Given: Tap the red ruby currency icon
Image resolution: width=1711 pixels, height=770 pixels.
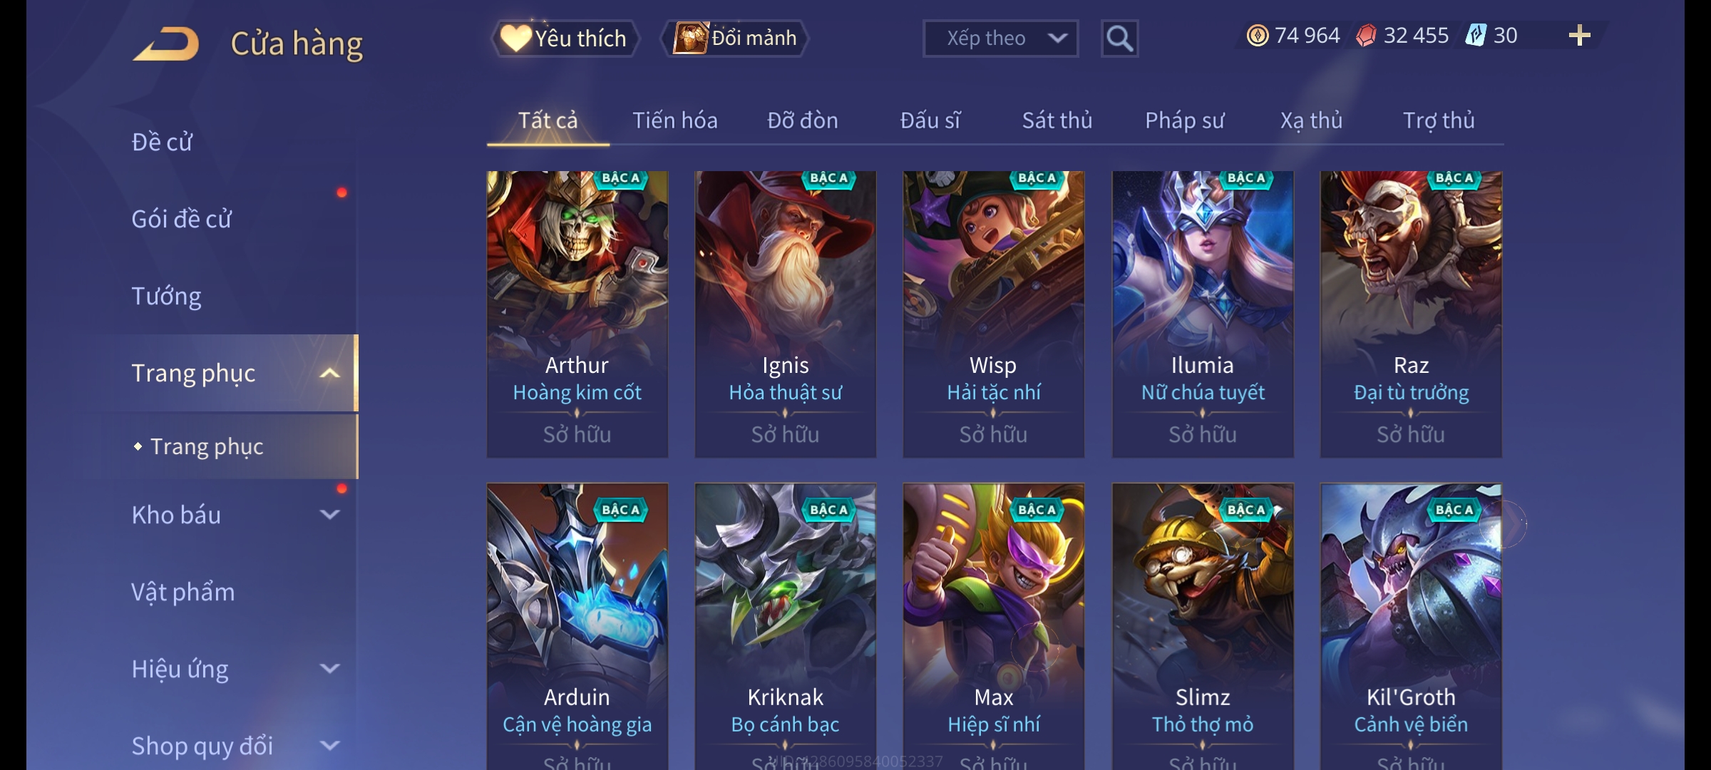Looking at the screenshot, I should pos(1366,36).
